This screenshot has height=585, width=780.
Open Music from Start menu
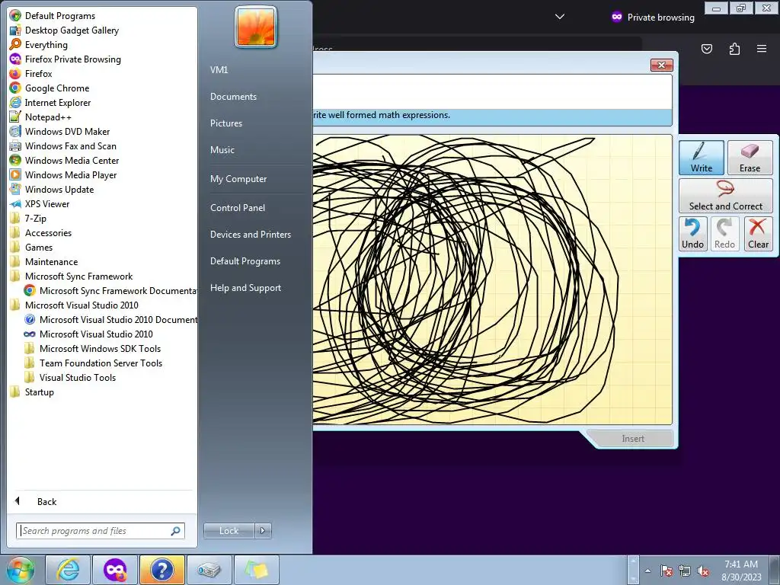(x=222, y=150)
